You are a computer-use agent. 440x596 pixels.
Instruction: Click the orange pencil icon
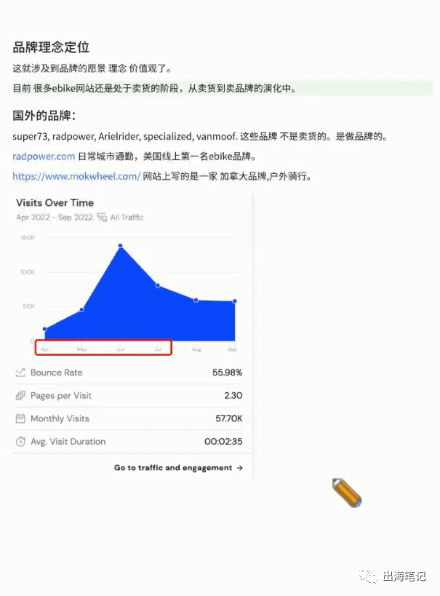(x=347, y=493)
